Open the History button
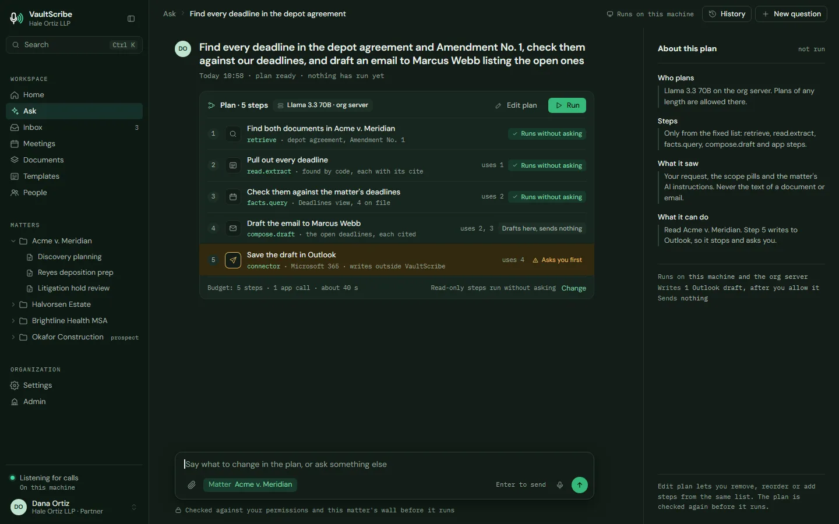The width and height of the screenshot is (839, 524). (x=727, y=14)
